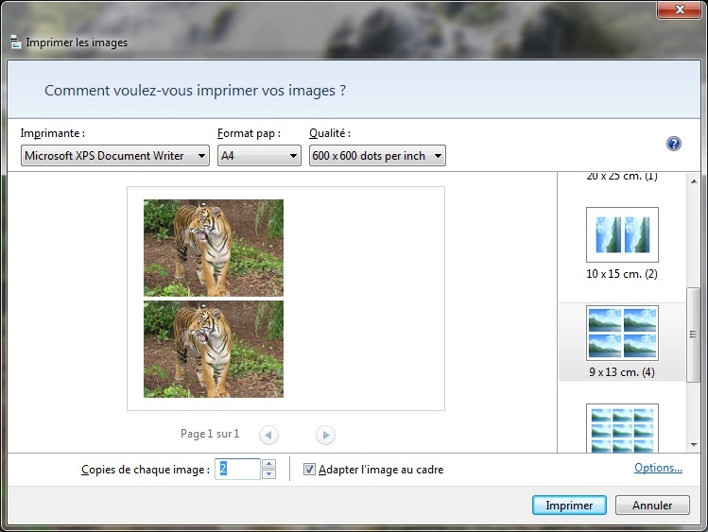Decrease copies with the down spinner arrow

point(269,474)
